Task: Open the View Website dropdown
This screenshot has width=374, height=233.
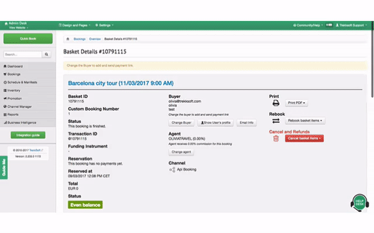Action: [19, 28]
